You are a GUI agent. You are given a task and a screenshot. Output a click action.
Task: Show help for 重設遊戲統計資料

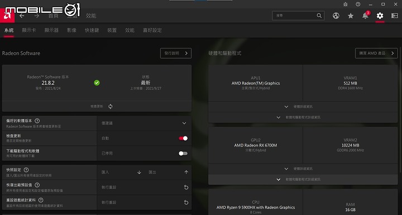[41, 200]
